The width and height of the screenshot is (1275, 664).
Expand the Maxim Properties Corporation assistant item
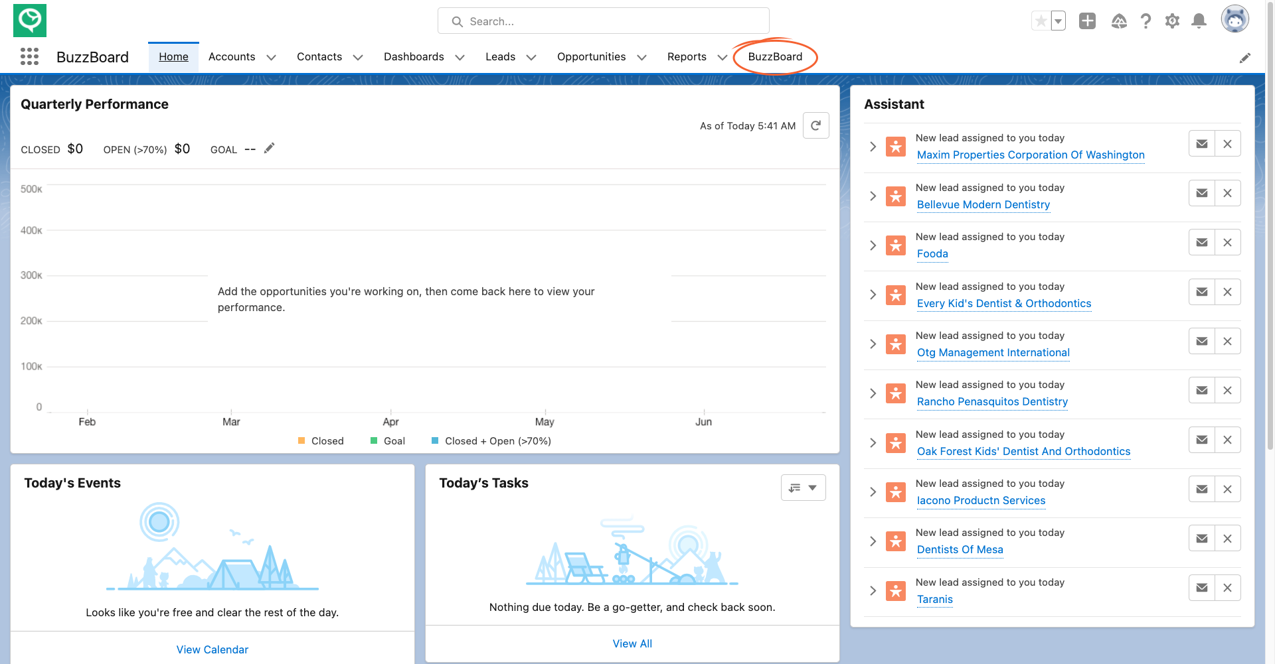coord(873,147)
